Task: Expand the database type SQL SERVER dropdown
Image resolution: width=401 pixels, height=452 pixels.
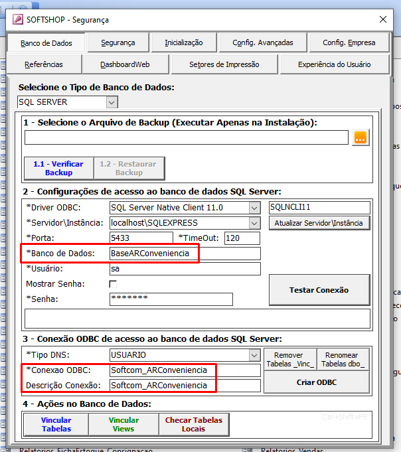Action: (x=112, y=102)
